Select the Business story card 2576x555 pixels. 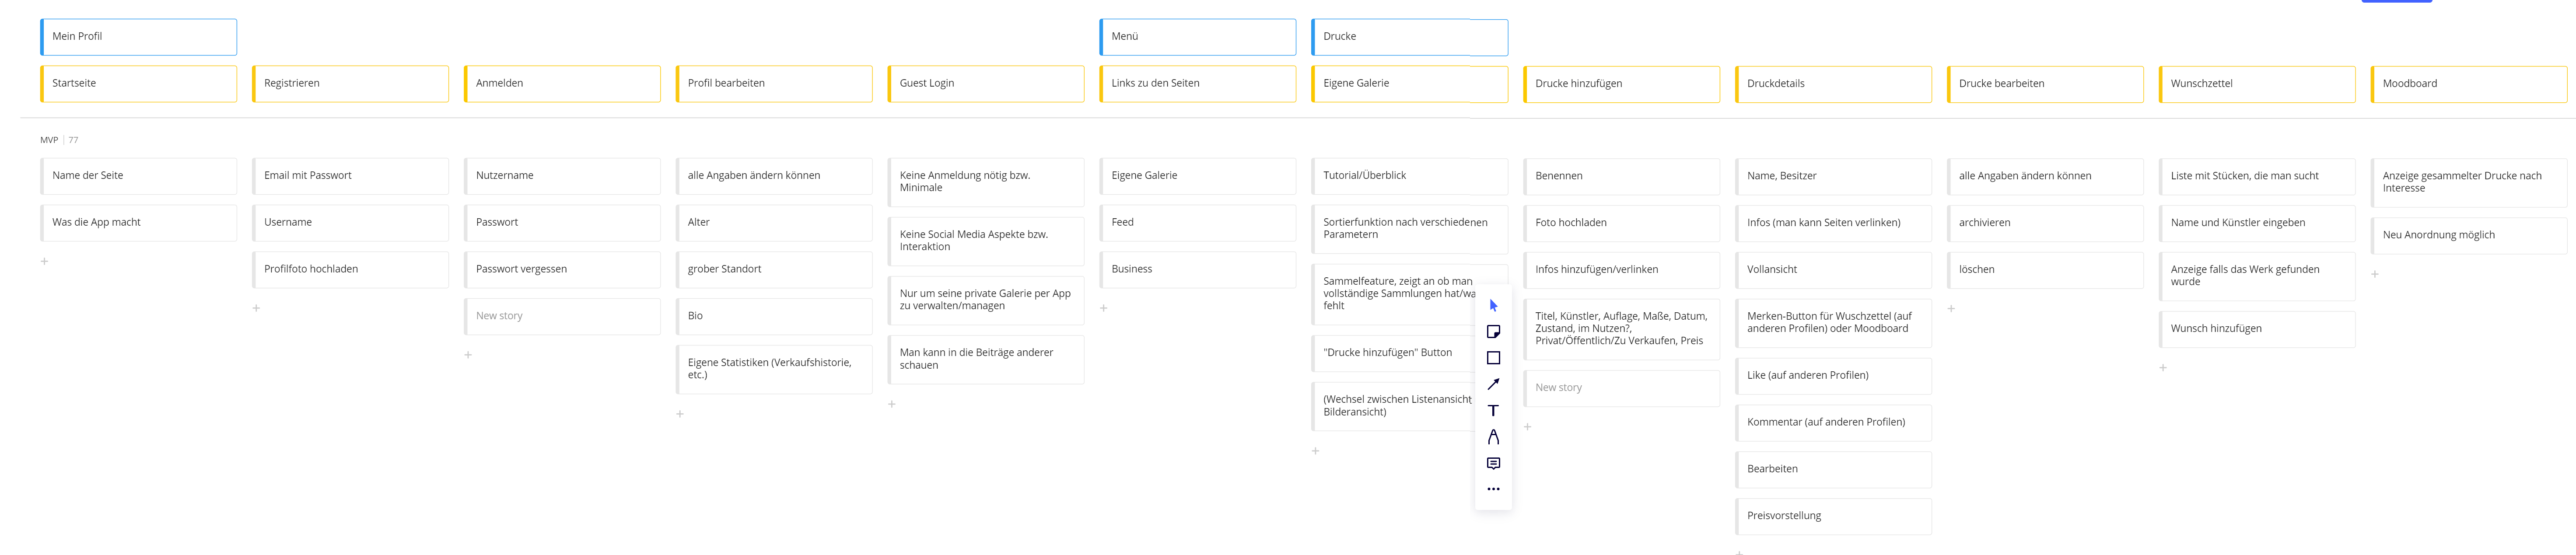pos(1198,269)
